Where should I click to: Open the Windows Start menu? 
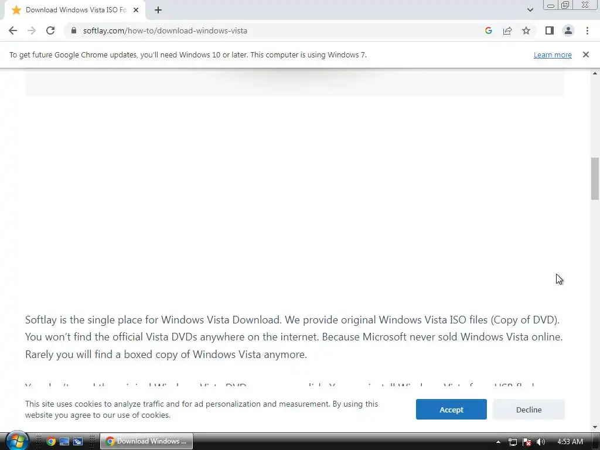coord(17,441)
